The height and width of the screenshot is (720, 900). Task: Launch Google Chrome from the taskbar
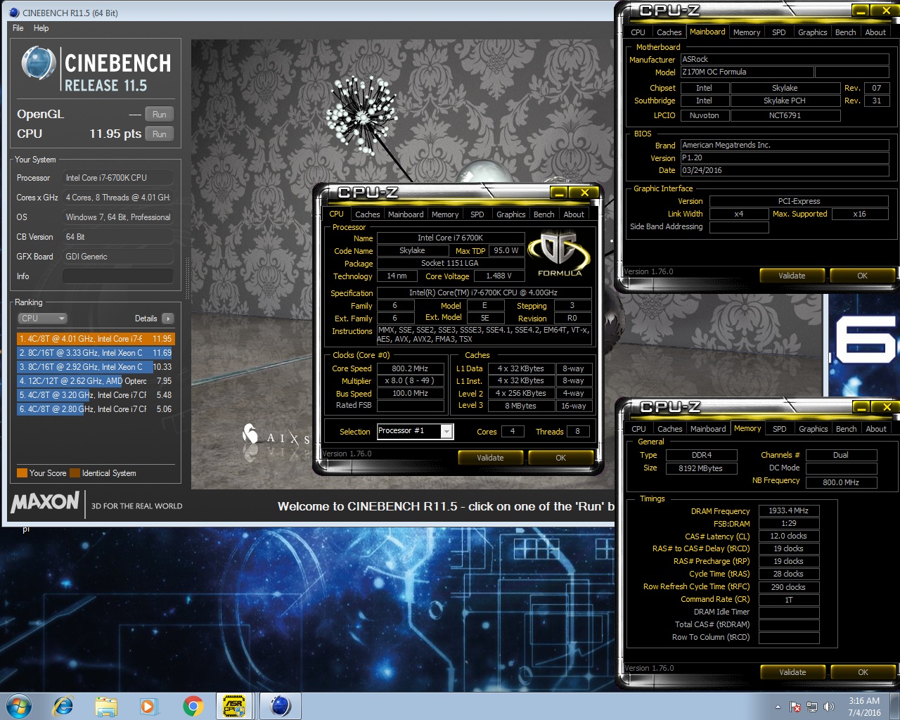coord(193,706)
